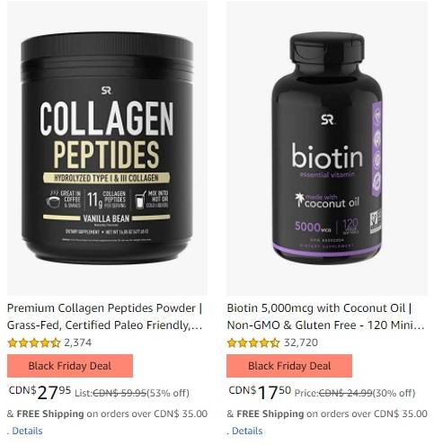This screenshot has height=445, width=434.
Task: Click the star rating for Biotin
Action: [253, 343]
